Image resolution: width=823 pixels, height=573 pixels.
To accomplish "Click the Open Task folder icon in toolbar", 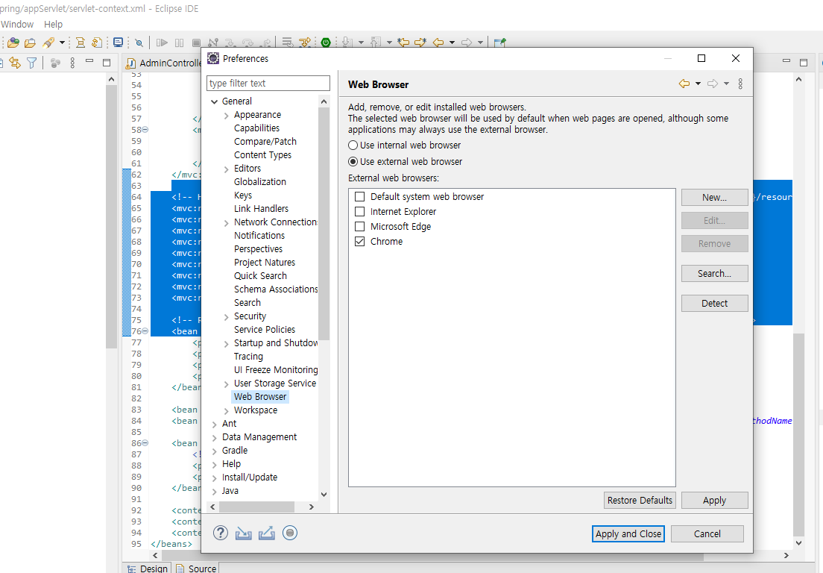I will 30,43.
